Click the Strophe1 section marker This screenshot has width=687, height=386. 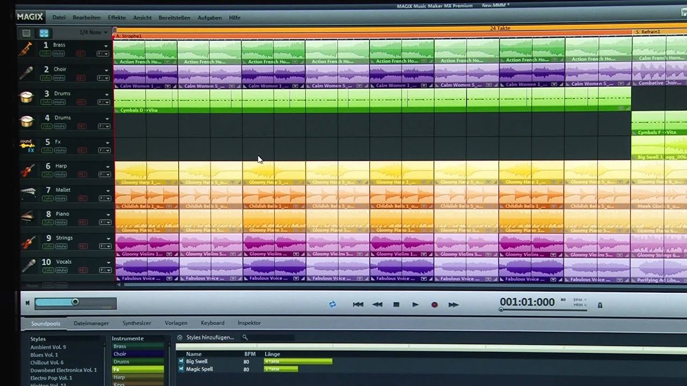pos(129,36)
